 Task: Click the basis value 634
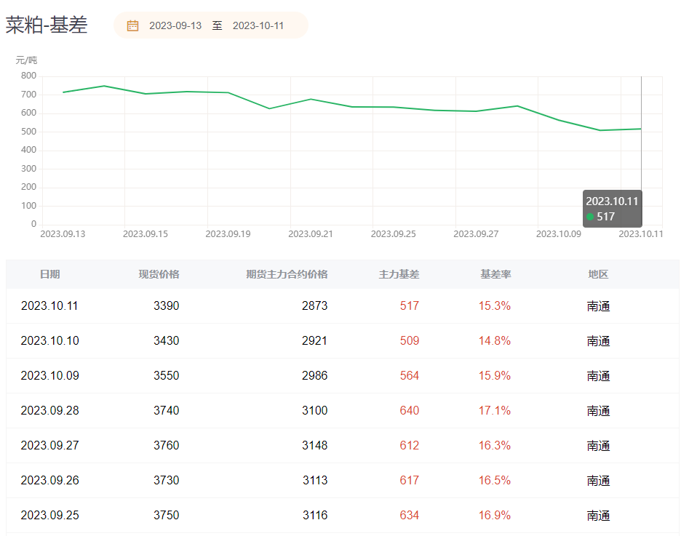click(409, 515)
